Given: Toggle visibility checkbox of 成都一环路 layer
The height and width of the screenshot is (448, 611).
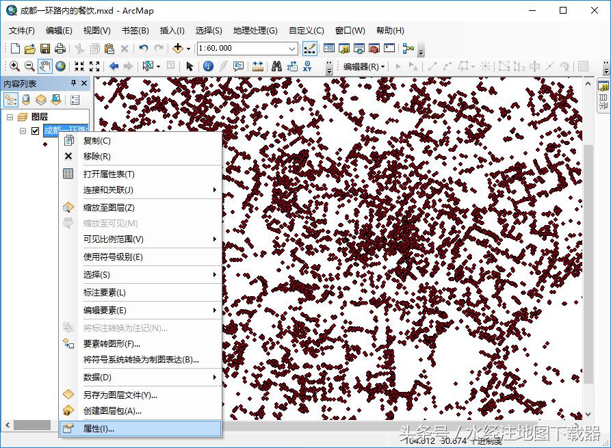Looking at the screenshot, I should (36, 131).
